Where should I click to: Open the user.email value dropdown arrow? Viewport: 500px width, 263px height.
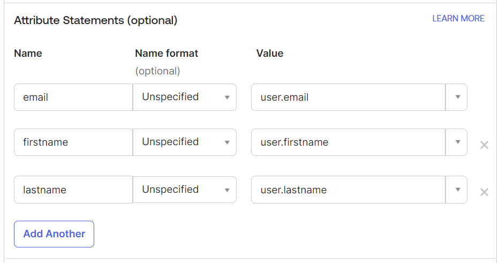click(x=457, y=97)
